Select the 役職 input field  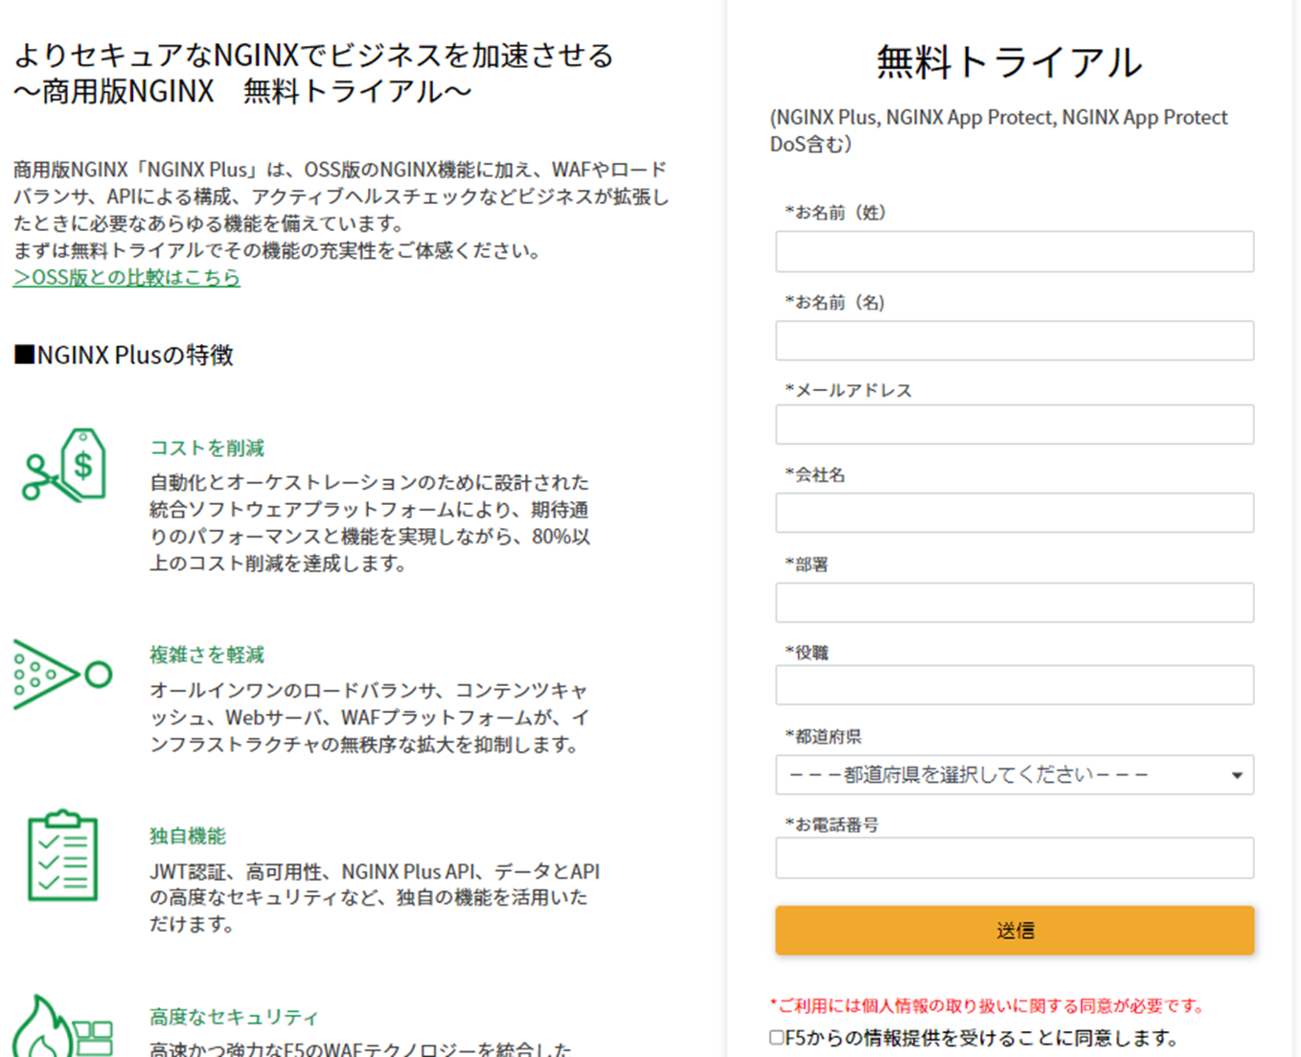pos(1015,685)
